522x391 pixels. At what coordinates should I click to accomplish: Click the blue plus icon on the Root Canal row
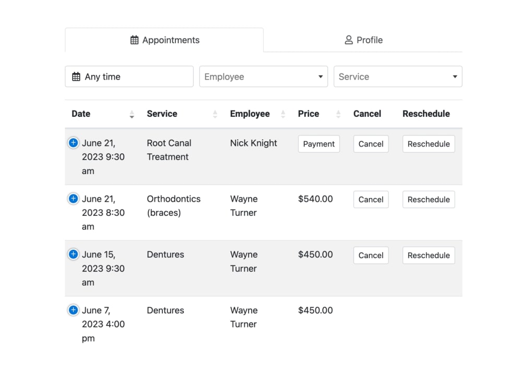pyautogui.click(x=73, y=142)
